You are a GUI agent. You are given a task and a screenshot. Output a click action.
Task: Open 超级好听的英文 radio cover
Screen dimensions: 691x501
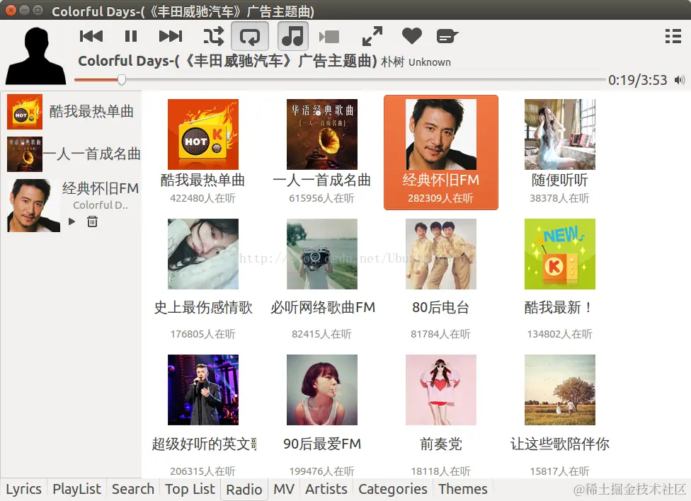pos(202,390)
